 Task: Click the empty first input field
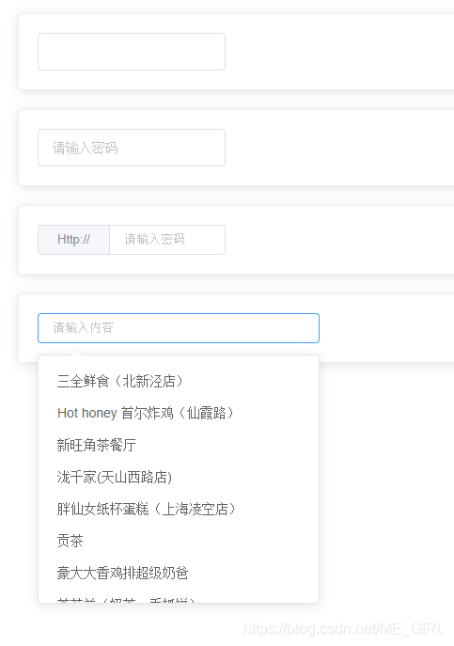coord(132,52)
